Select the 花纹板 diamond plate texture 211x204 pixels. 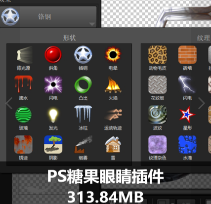tap(158, 84)
